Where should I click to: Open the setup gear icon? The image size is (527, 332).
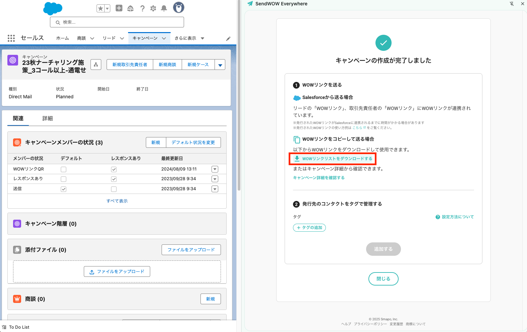point(153,8)
